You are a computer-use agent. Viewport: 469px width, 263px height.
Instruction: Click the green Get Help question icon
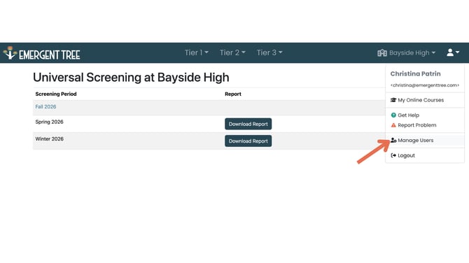[393, 115]
